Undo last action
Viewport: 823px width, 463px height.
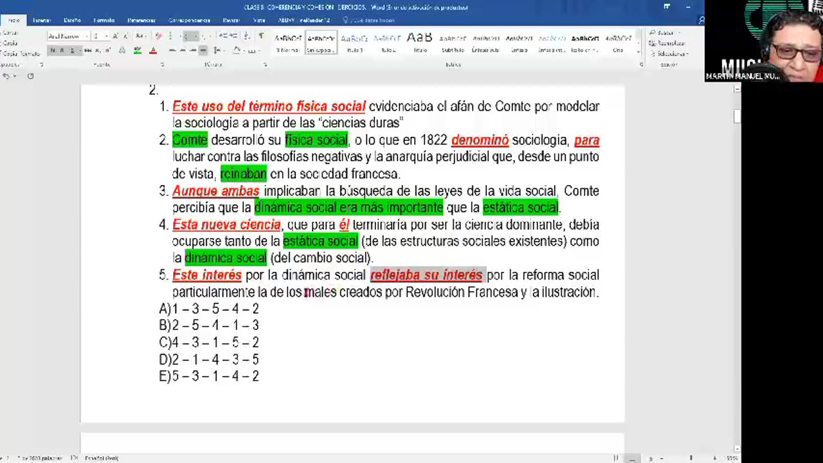tap(6, 76)
